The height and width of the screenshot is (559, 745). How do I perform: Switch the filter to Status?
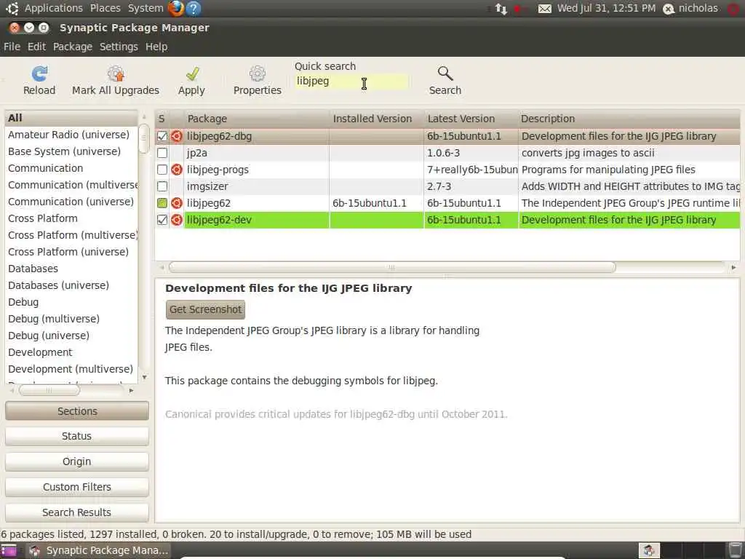77,437
